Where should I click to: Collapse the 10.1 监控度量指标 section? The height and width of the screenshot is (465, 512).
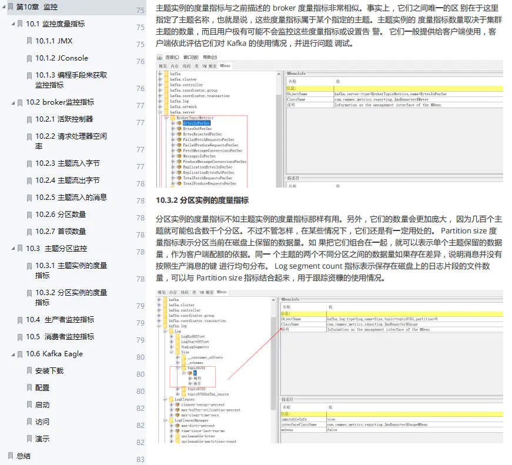coord(13,25)
